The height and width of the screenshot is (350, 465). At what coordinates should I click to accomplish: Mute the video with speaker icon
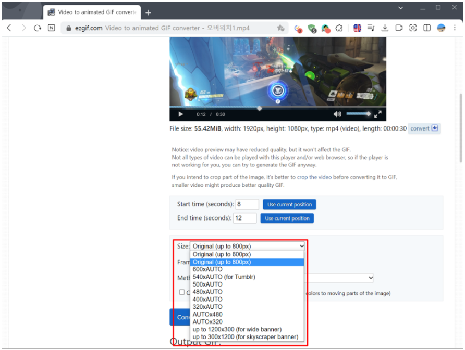(337, 114)
